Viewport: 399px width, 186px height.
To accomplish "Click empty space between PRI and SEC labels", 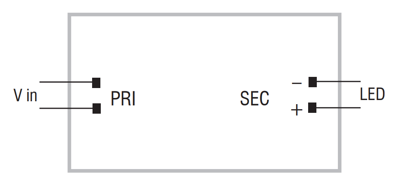I will point(188,99).
